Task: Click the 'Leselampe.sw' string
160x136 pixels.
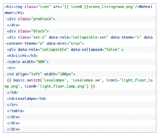Action: coord(86,80)
